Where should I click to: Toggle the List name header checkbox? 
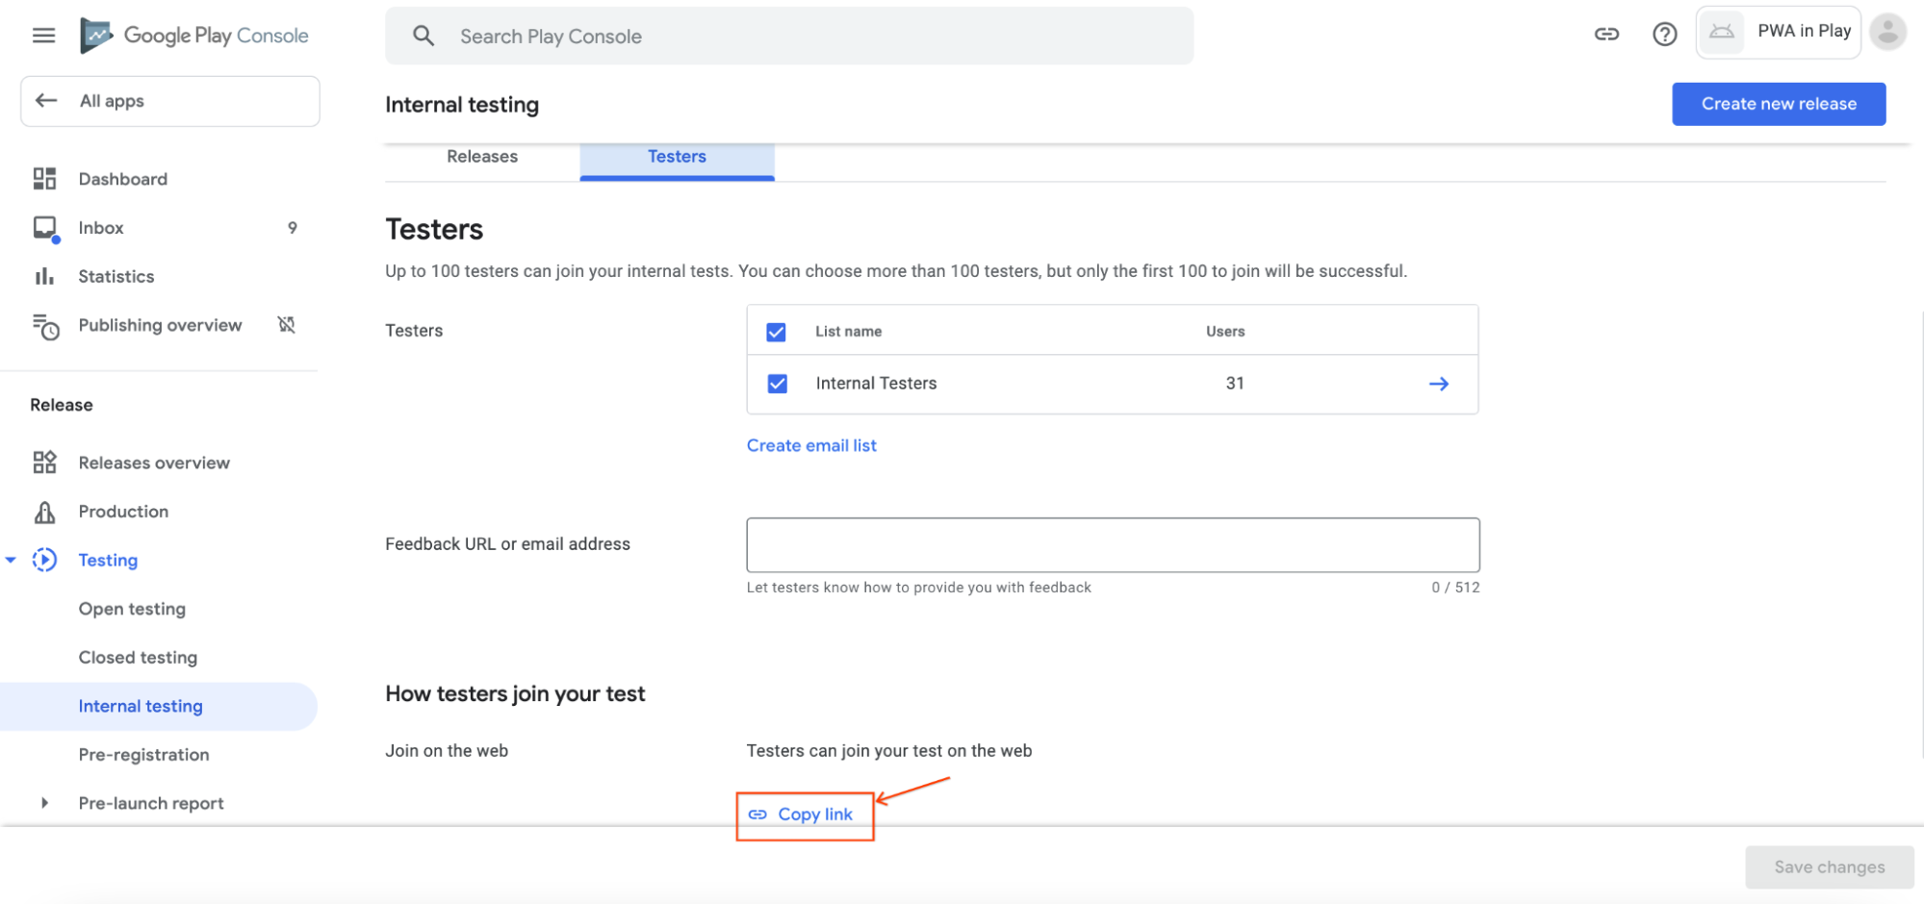point(776,331)
